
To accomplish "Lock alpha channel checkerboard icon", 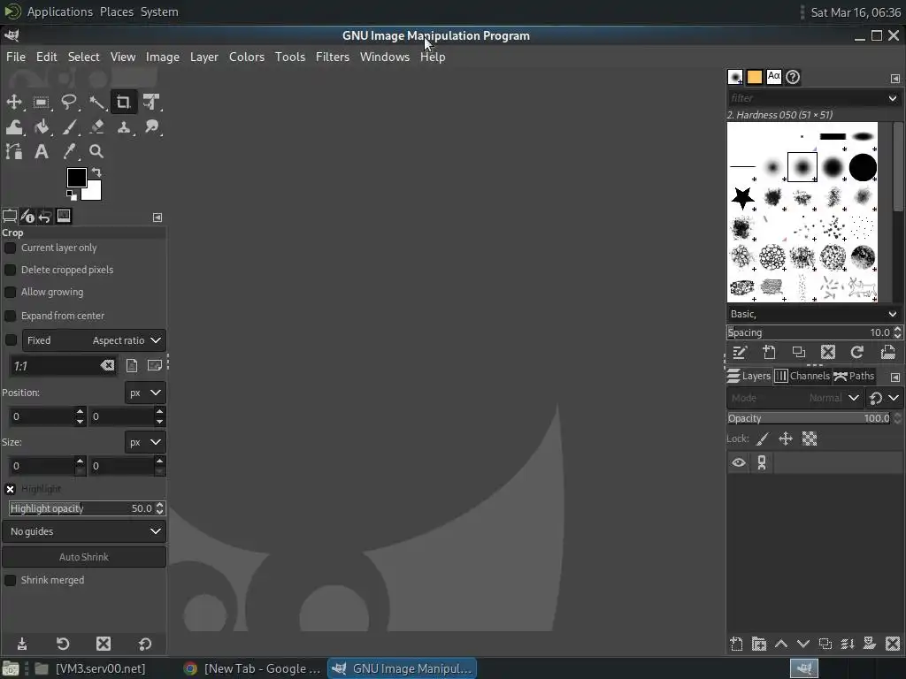I will tap(810, 439).
